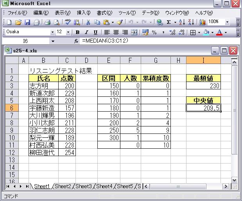242x201 pixels.
Task: Toggle underline formatting
Action: [95, 32]
